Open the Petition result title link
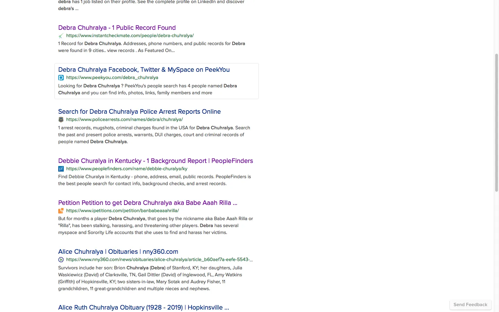The height and width of the screenshot is (312, 499). 148,203
